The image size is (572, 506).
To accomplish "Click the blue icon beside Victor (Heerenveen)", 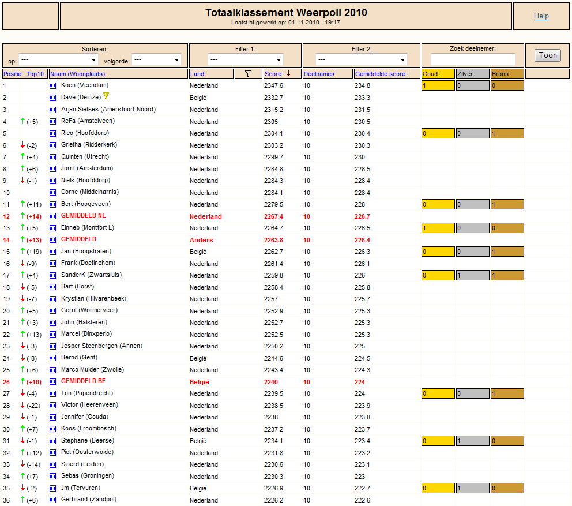I will 53,405.
